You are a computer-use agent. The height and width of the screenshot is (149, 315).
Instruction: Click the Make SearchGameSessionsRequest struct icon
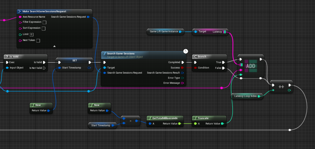(x=20, y=11)
